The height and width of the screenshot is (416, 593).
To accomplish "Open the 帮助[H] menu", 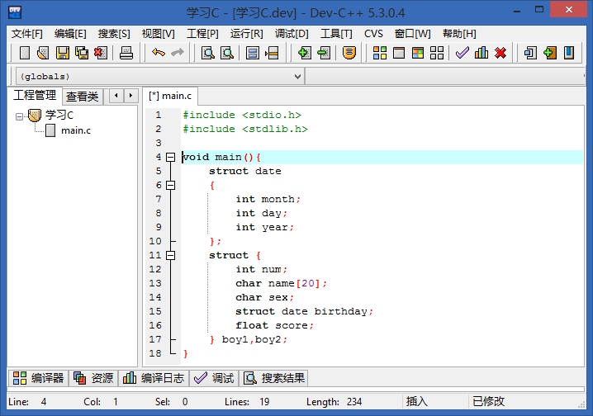I will (x=459, y=34).
